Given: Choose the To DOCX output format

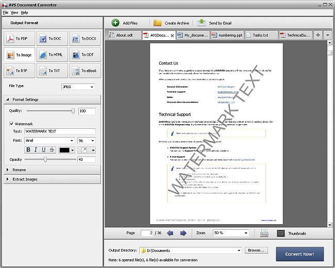Looking at the screenshot, I should click(x=85, y=39).
